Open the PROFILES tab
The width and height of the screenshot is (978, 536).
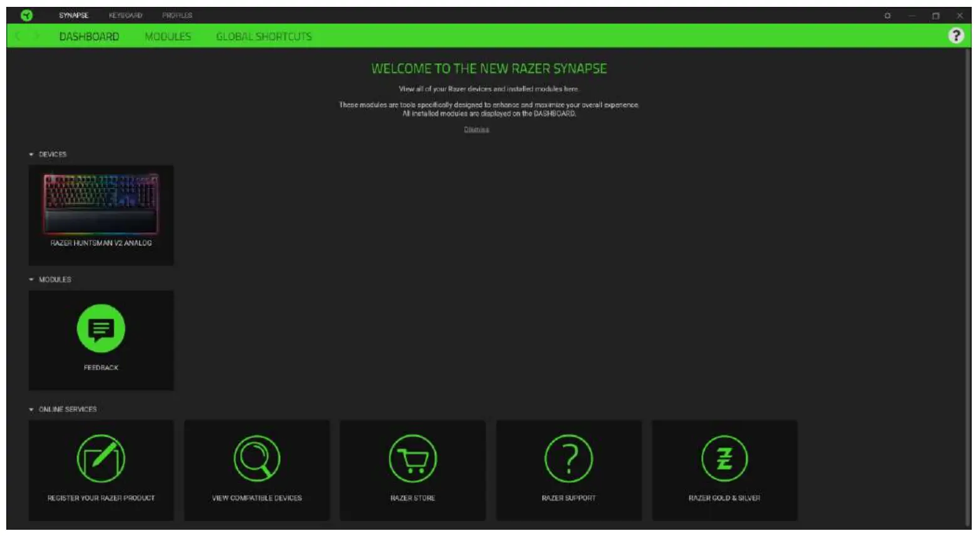point(177,14)
